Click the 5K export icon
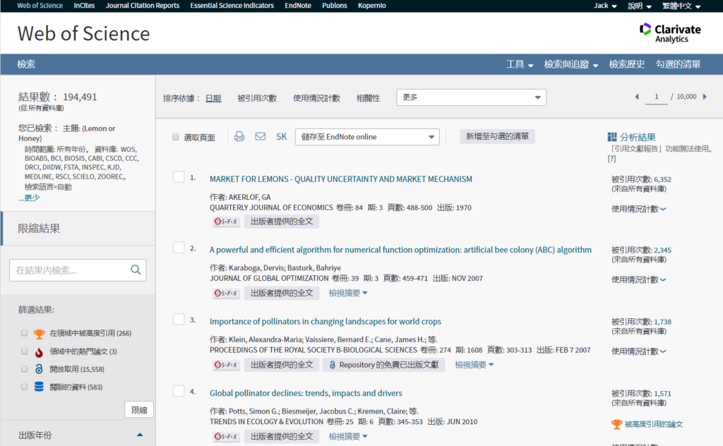 [x=281, y=137]
